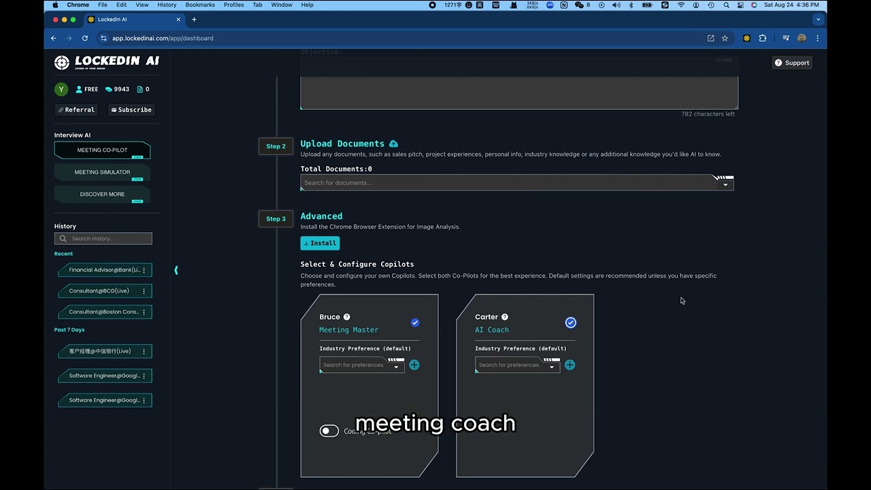Add a preference with Bruce's plus icon

tap(414, 365)
